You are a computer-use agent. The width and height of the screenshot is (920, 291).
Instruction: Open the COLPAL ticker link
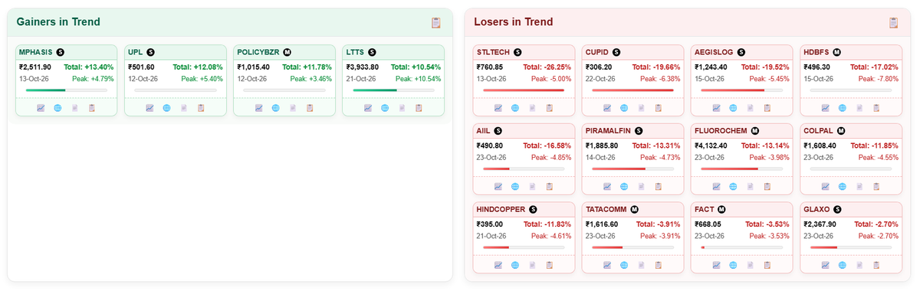click(x=819, y=131)
